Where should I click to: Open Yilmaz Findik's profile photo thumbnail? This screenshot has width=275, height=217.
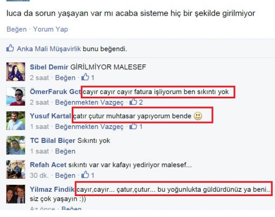[16, 194]
